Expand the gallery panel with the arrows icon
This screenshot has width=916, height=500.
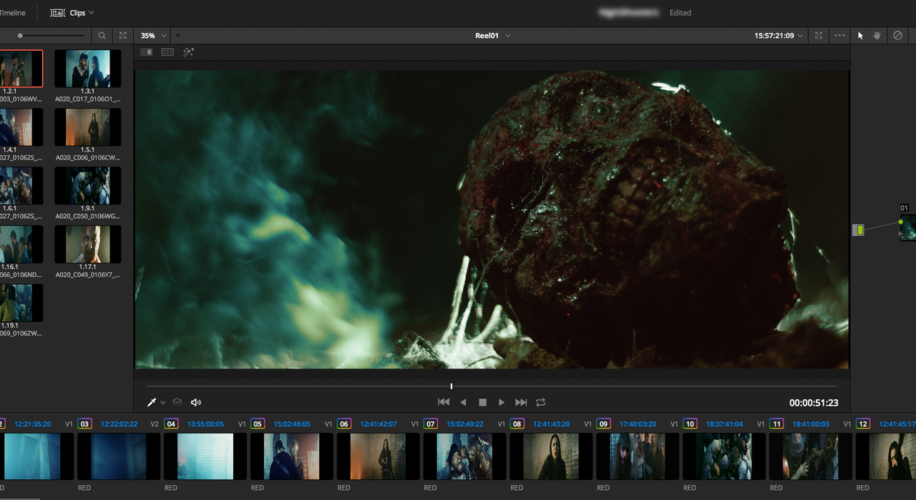click(x=122, y=35)
